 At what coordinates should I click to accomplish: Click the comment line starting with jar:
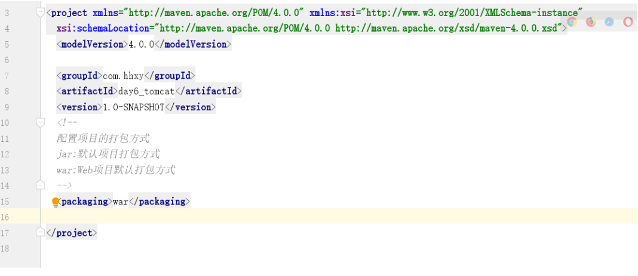point(108,154)
